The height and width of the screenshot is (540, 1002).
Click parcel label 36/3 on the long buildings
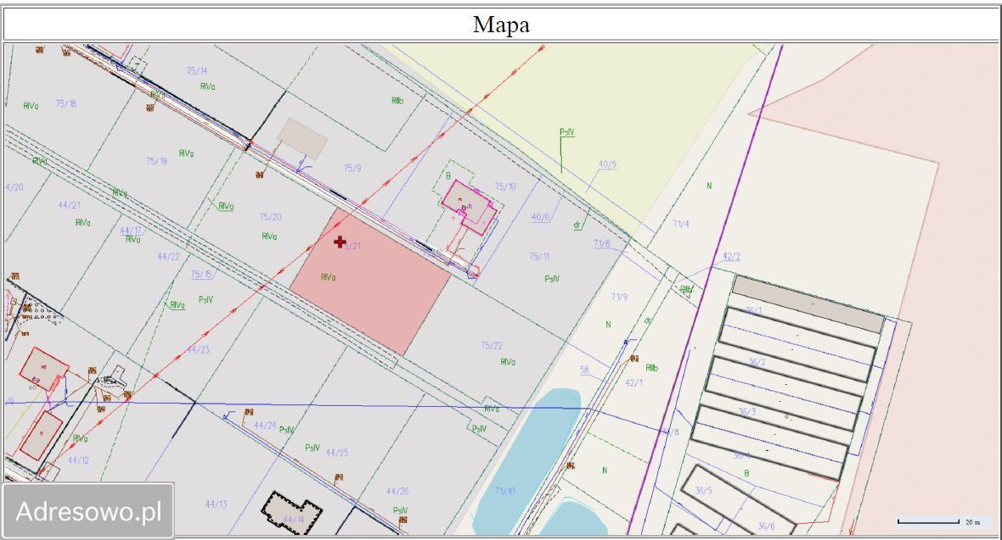(746, 412)
